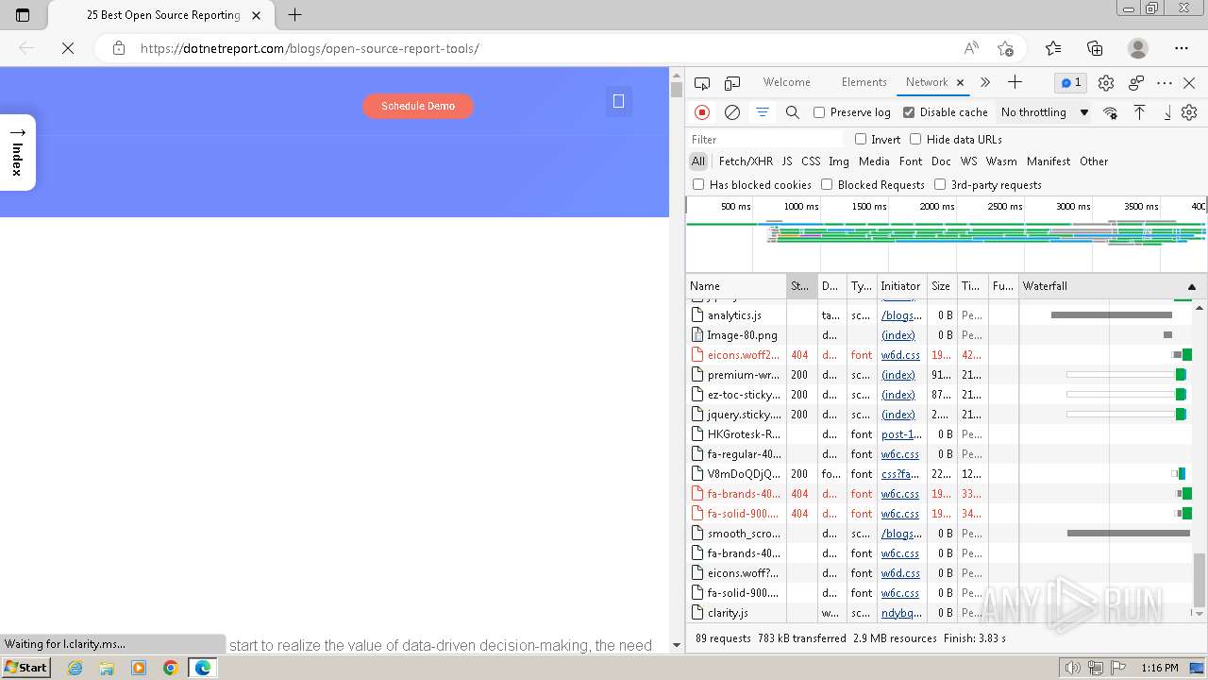Click the request list vertical scrollbar thumb
1208x680 pixels.
(x=1200, y=580)
